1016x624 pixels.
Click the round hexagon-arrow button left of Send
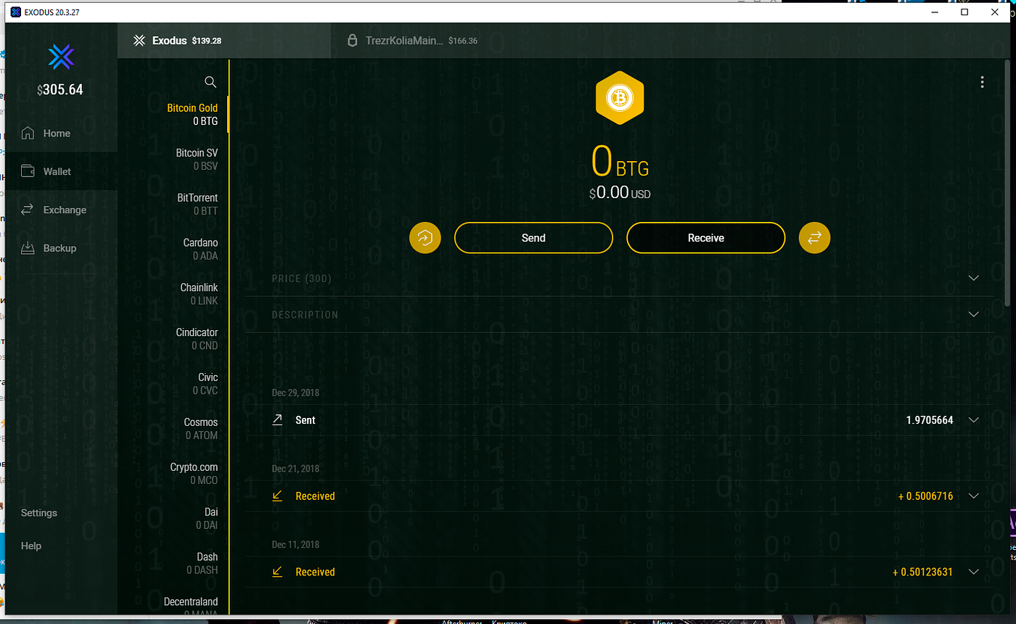[425, 237]
